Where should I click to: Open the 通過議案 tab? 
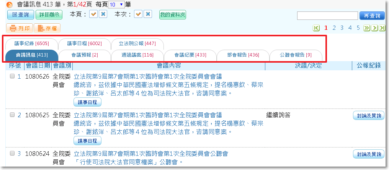[x=137, y=55]
